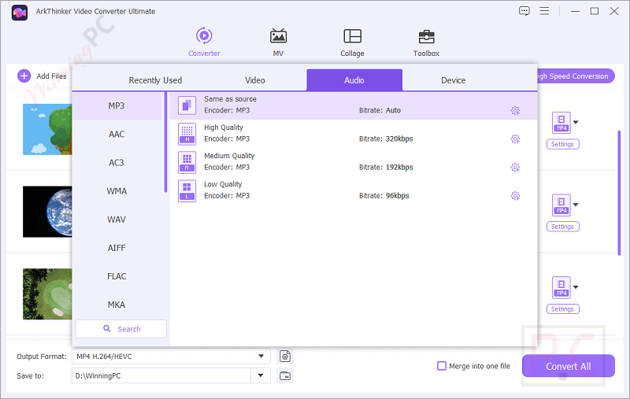The height and width of the screenshot is (399, 630).
Task: Select AAC in format list
Action: point(117,134)
